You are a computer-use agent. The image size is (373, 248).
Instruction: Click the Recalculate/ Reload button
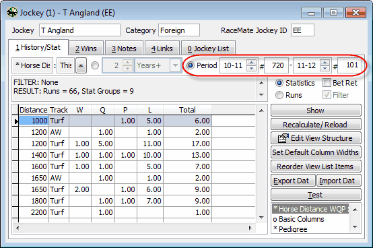coord(316,125)
